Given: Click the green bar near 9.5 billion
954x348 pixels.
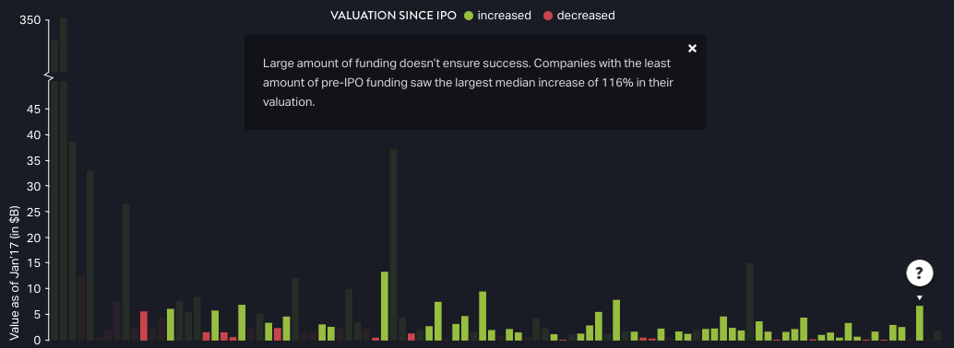Looking at the screenshot, I should pyautogui.click(x=483, y=316).
